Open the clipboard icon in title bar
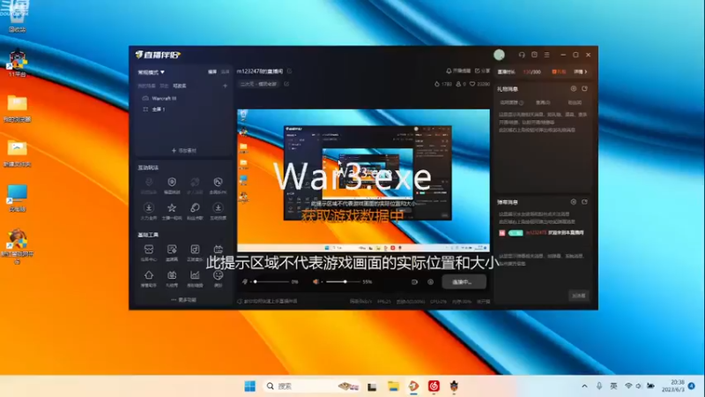Viewport: 705px width, 397px height. click(x=534, y=55)
